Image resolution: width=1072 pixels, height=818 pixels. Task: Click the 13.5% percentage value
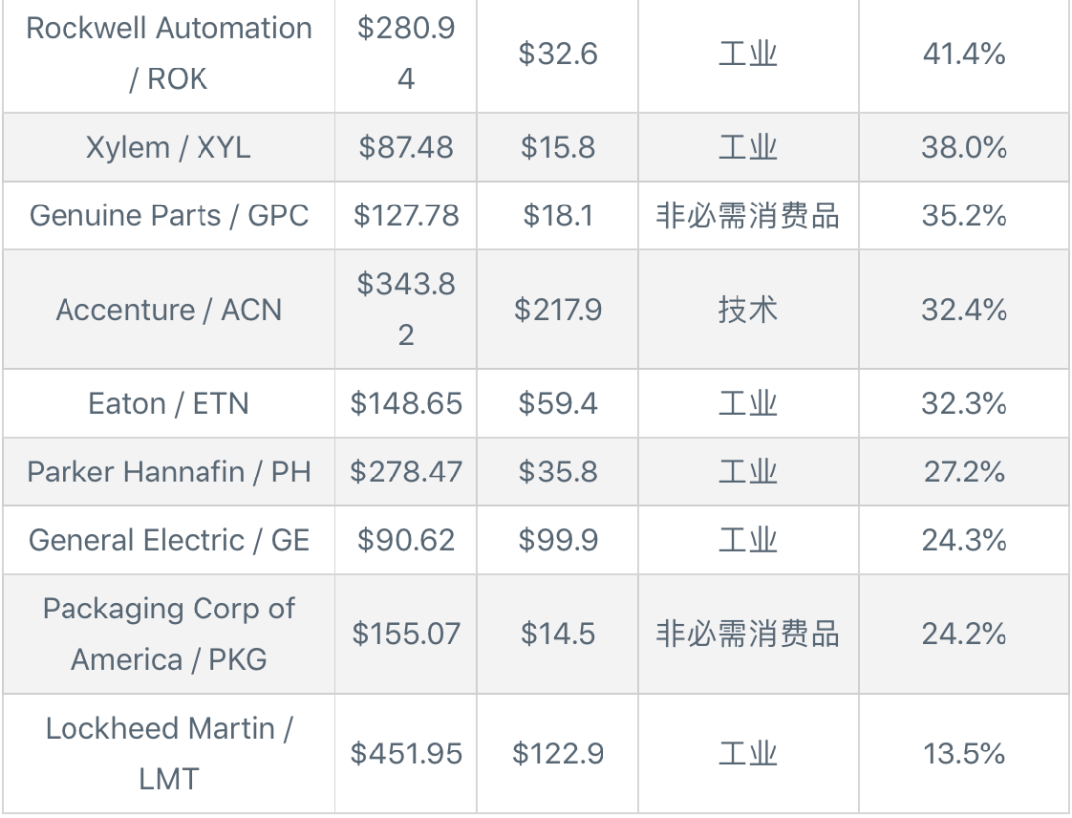pyautogui.click(x=964, y=753)
